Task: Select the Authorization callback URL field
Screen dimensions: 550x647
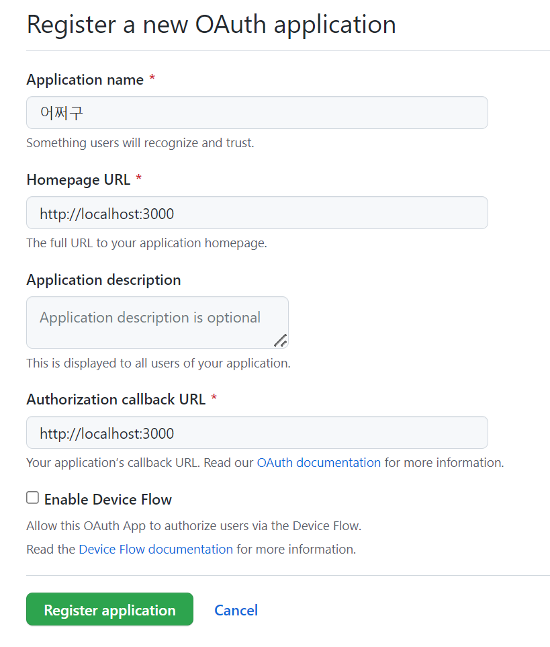Action: pos(257,433)
